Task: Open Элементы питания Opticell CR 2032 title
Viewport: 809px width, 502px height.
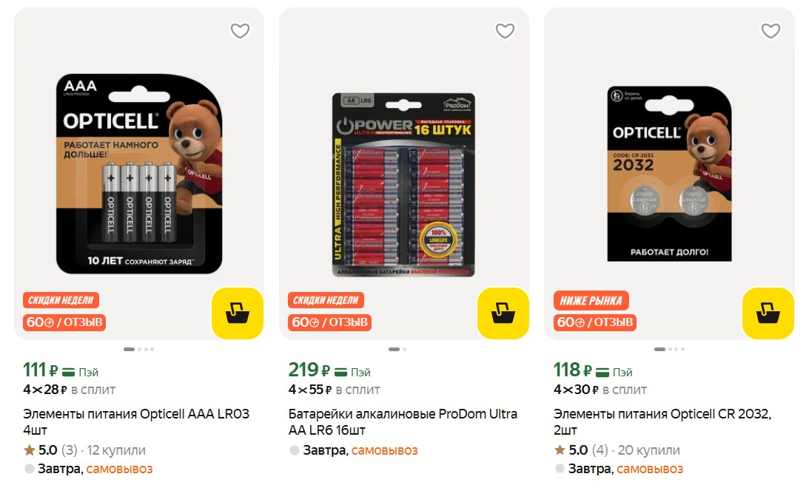Action: [x=662, y=421]
